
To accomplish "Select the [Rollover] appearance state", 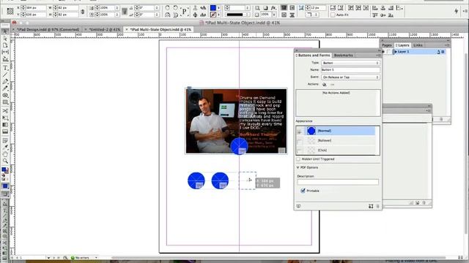I will tap(324, 141).
